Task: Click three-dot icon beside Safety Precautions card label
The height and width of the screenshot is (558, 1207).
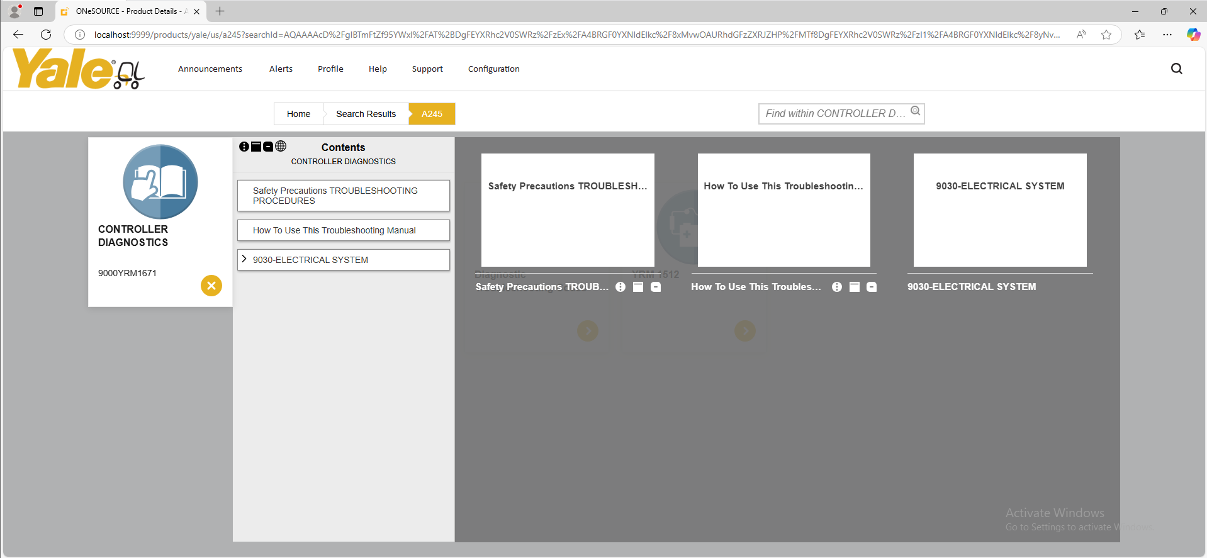Action: pos(620,287)
